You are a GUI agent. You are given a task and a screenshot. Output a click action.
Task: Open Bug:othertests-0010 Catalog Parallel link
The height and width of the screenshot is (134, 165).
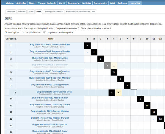click(x=50, y=85)
